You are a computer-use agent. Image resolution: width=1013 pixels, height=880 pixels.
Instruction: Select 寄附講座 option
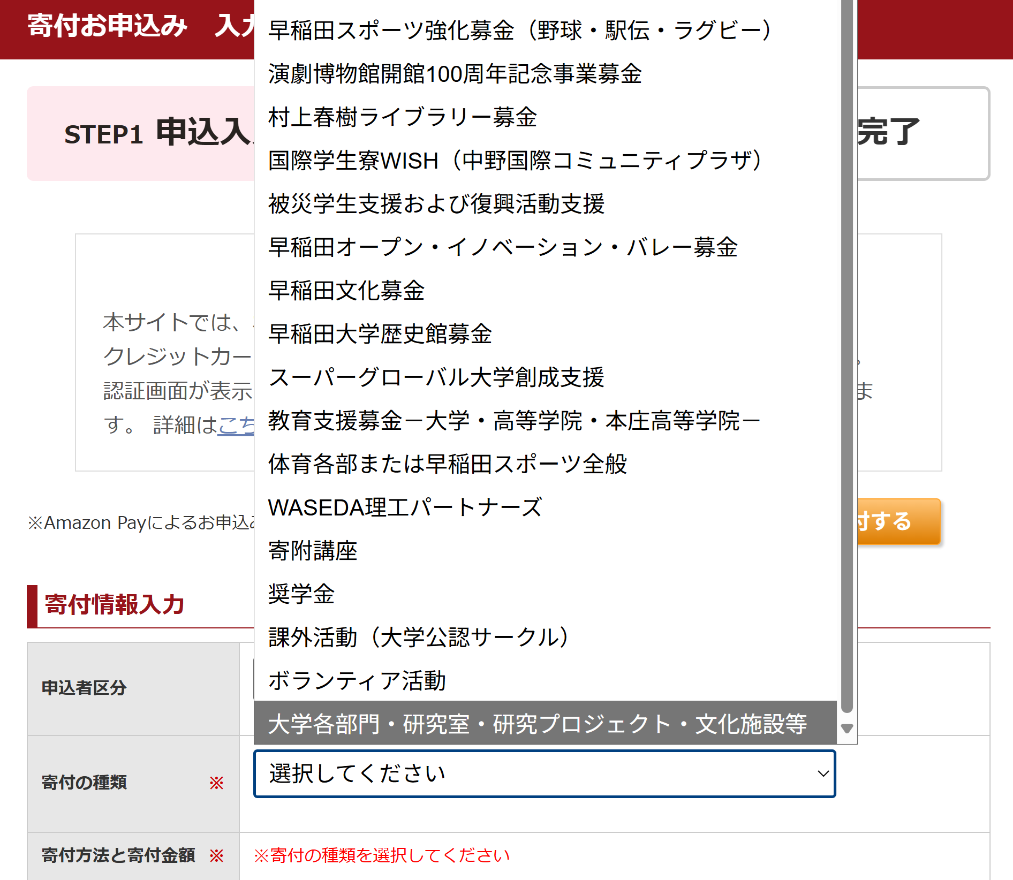tap(545, 550)
